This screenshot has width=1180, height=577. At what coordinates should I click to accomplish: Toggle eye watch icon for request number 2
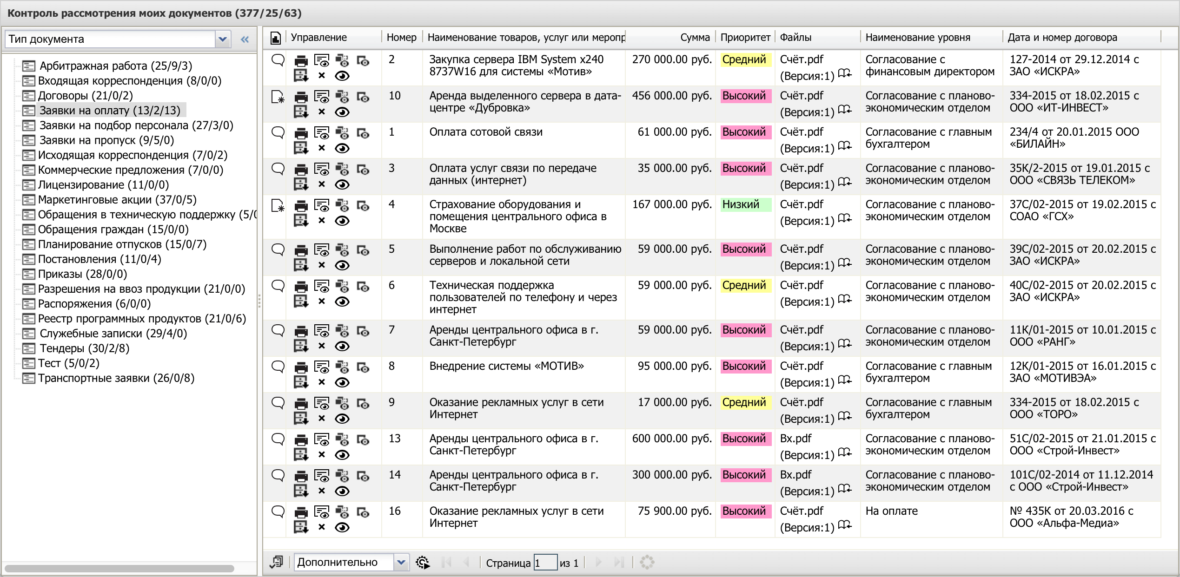pos(342,76)
